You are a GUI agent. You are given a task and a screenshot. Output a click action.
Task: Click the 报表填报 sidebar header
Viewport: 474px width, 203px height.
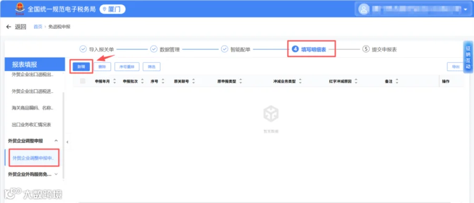tap(35, 64)
